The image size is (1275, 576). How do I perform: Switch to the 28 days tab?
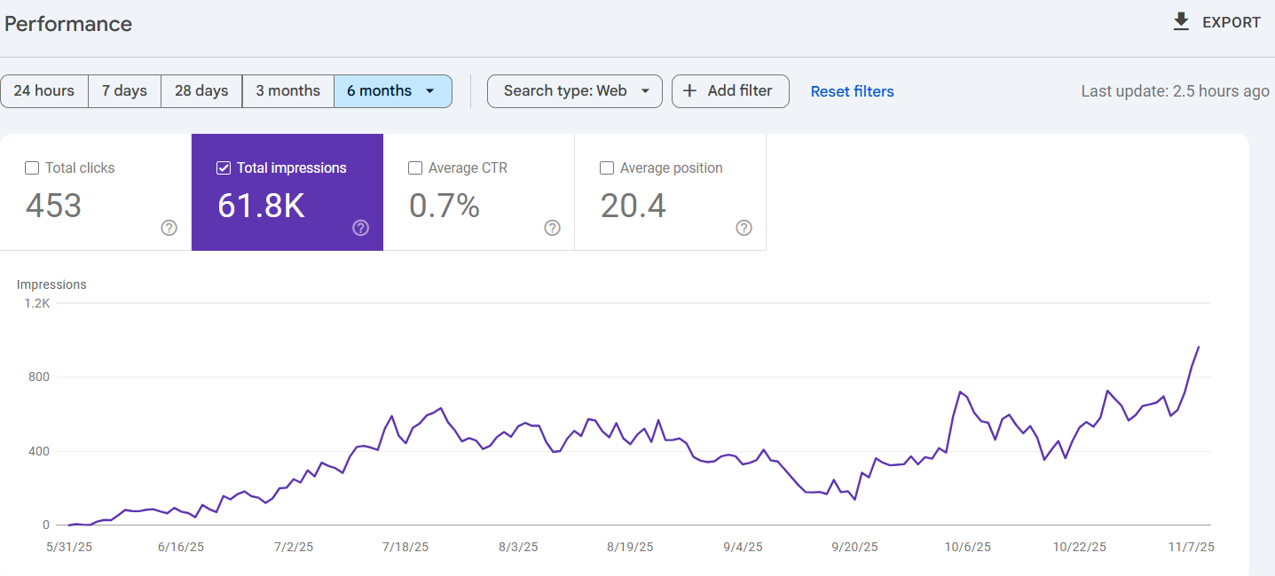tap(201, 90)
